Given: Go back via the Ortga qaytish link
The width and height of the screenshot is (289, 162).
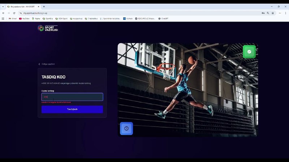Looking at the screenshot, I should point(48,64).
